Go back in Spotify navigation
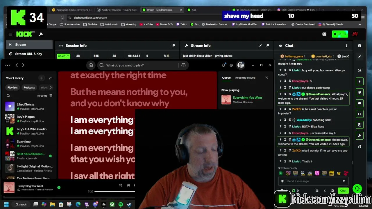Viewport: 372px width, 209px height. click(17, 65)
